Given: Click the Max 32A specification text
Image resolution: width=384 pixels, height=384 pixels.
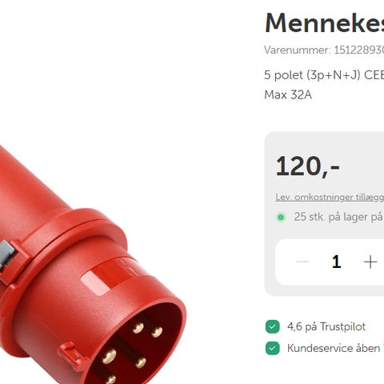Looking at the screenshot, I should [288, 95].
